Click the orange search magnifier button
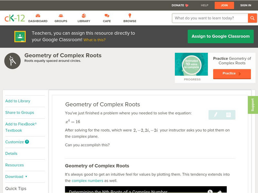The height and width of the screenshot is (193, 258). [x=252, y=18]
